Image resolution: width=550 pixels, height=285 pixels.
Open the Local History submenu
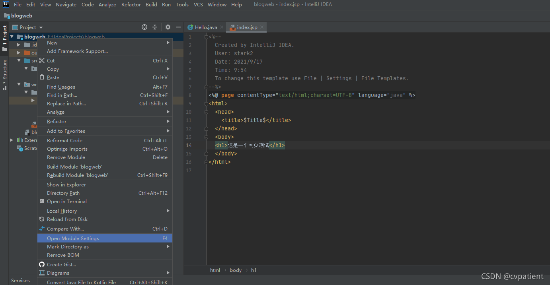[x=105, y=211]
